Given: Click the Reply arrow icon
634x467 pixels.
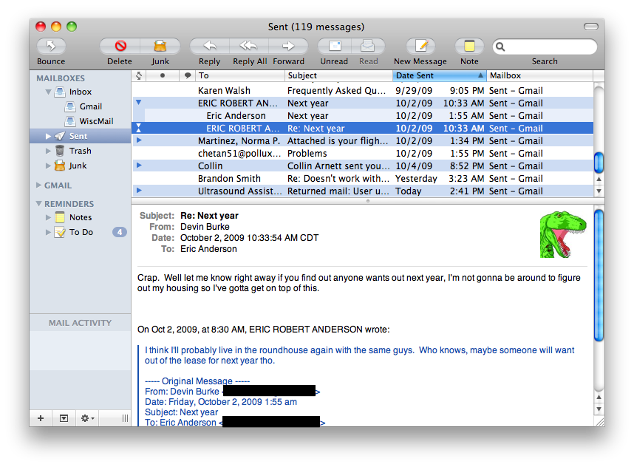Looking at the screenshot, I should pyautogui.click(x=209, y=46).
